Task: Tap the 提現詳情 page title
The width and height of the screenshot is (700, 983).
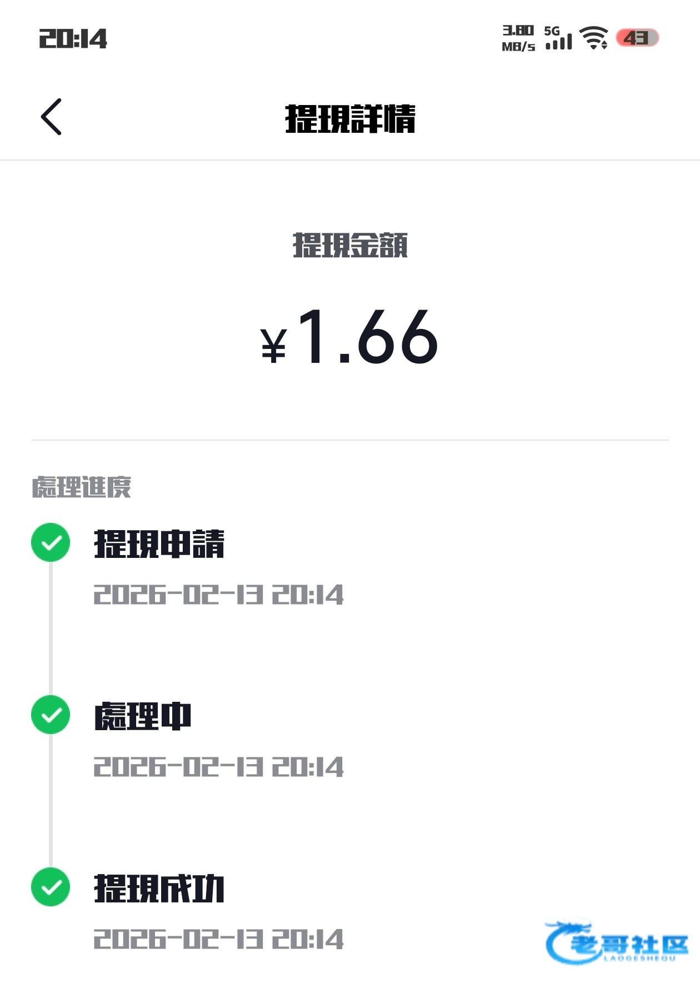Action: point(350,118)
